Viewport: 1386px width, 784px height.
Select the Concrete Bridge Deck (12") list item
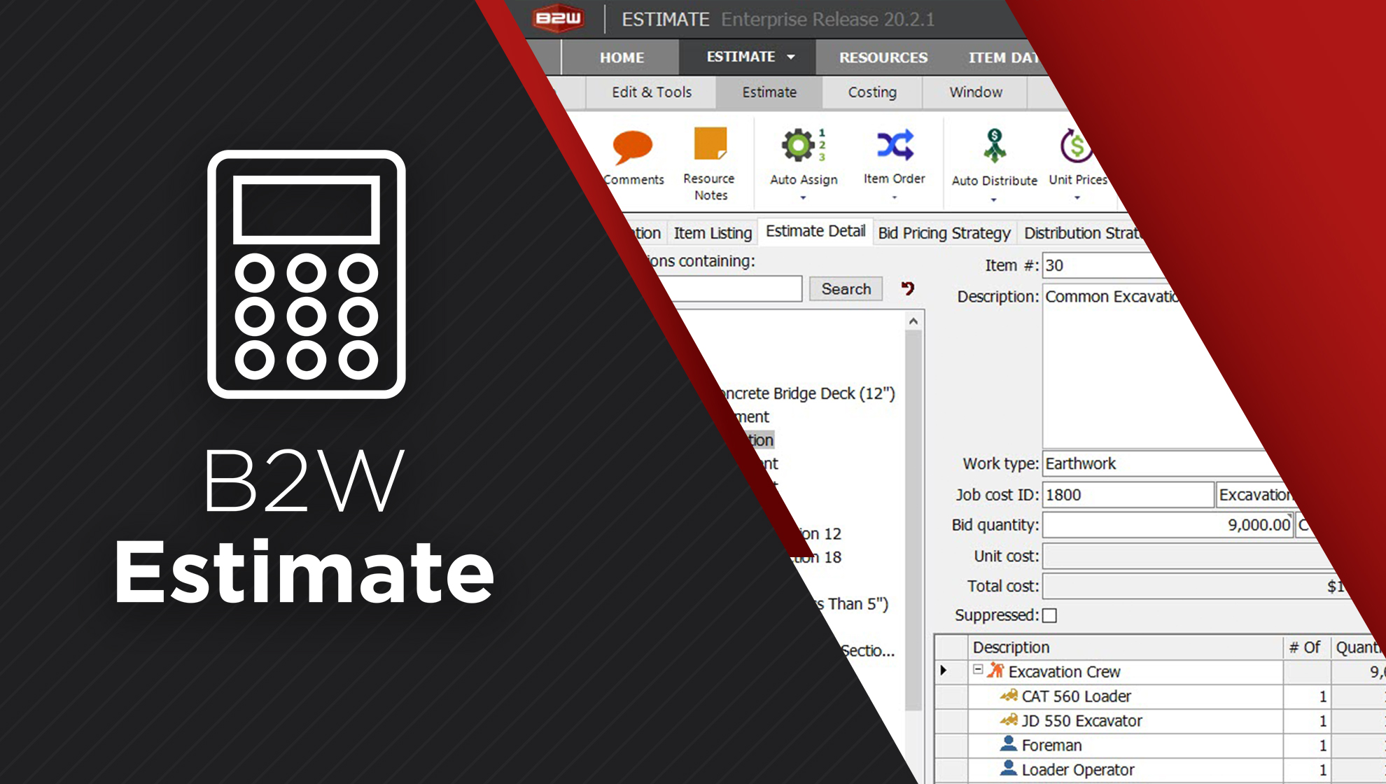click(808, 393)
